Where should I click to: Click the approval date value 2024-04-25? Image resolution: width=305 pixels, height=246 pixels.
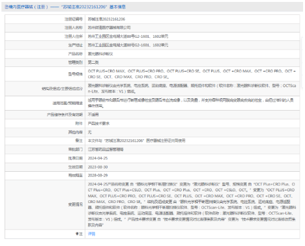[98, 158]
